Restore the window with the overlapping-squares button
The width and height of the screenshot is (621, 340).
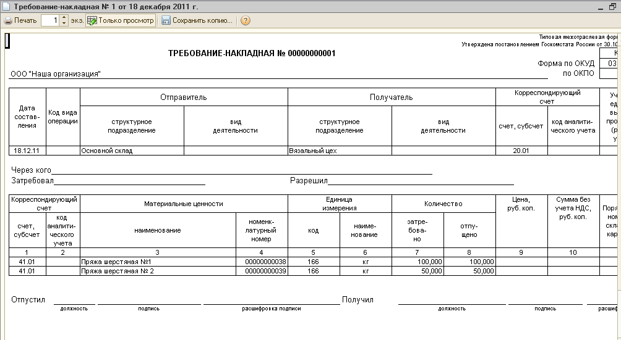click(613, 7)
